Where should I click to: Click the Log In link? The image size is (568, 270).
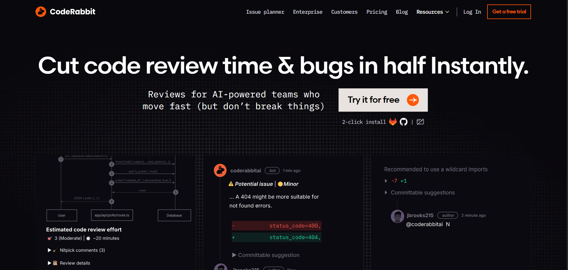[x=472, y=12]
